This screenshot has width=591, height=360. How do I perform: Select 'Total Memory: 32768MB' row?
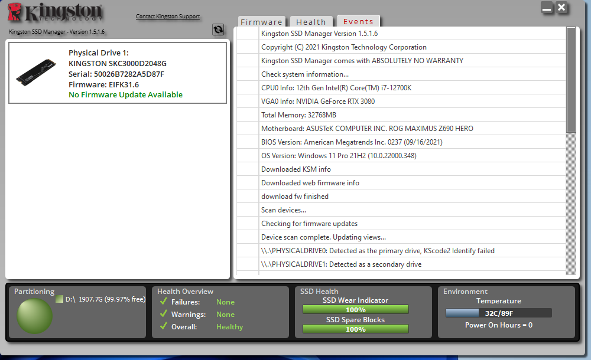click(x=401, y=115)
